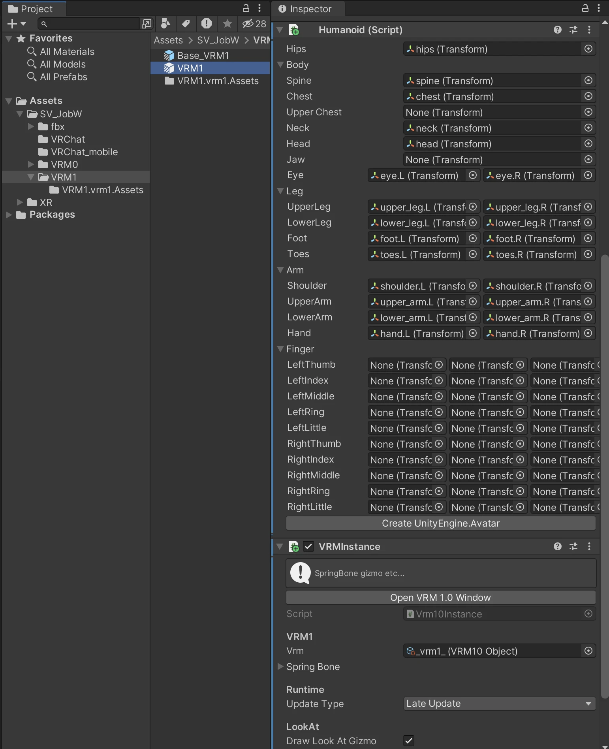This screenshot has width=609, height=749.
Task: Expand the fbx folder
Action: [x=31, y=127]
